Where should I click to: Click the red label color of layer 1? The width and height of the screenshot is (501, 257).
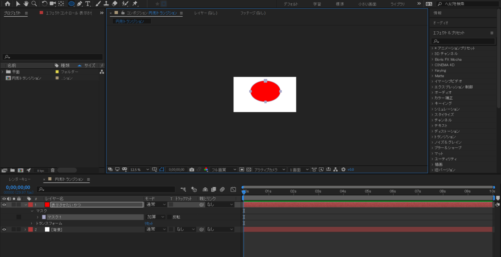pyautogui.click(x=30, y=205)
